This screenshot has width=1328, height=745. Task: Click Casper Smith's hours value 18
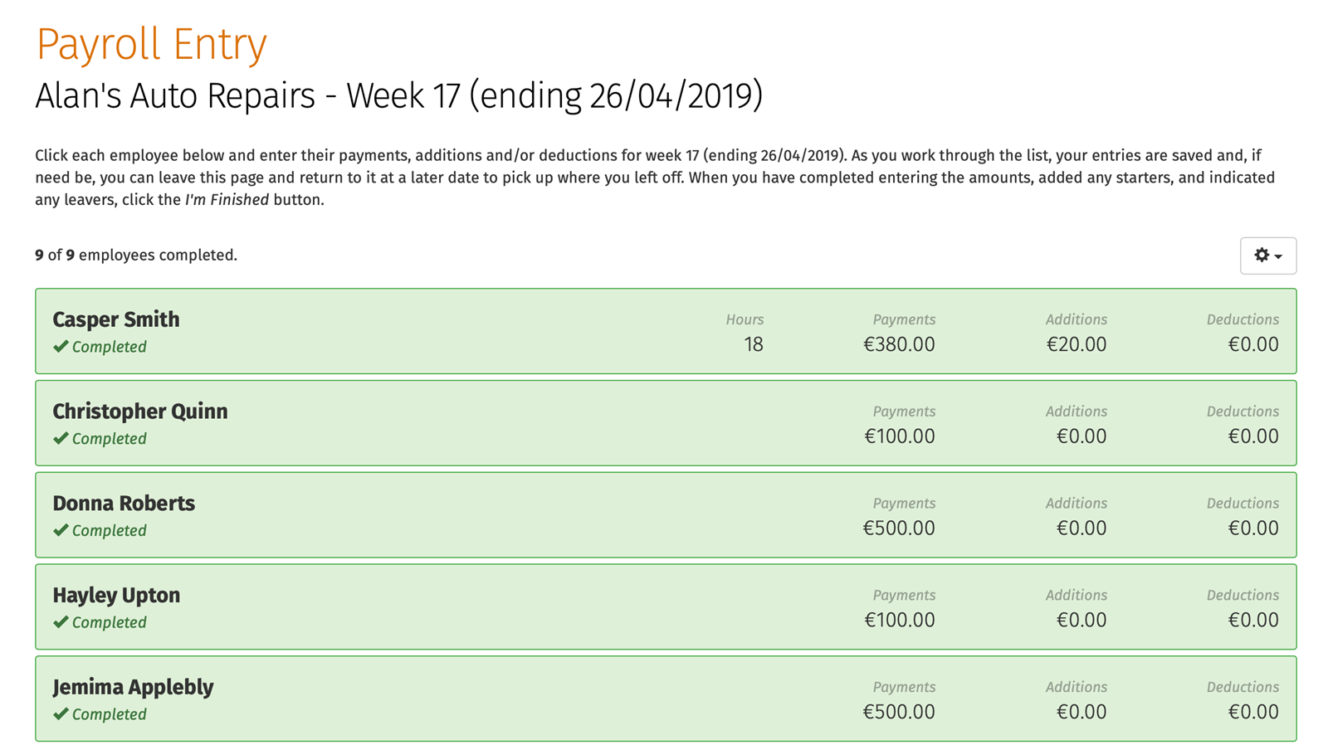[754, 344]
